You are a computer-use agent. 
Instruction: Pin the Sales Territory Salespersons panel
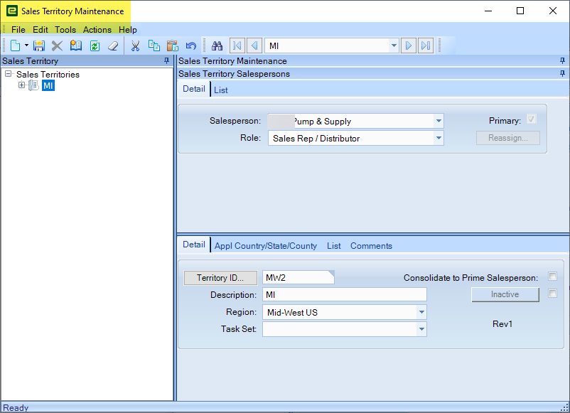coord(562,74)
